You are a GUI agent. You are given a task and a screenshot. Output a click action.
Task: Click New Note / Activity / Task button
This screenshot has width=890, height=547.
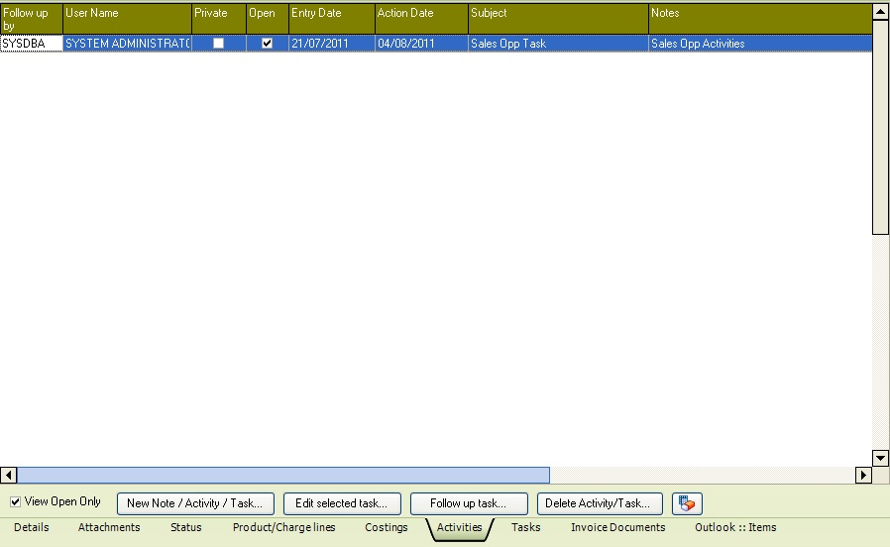coord(195,503)
